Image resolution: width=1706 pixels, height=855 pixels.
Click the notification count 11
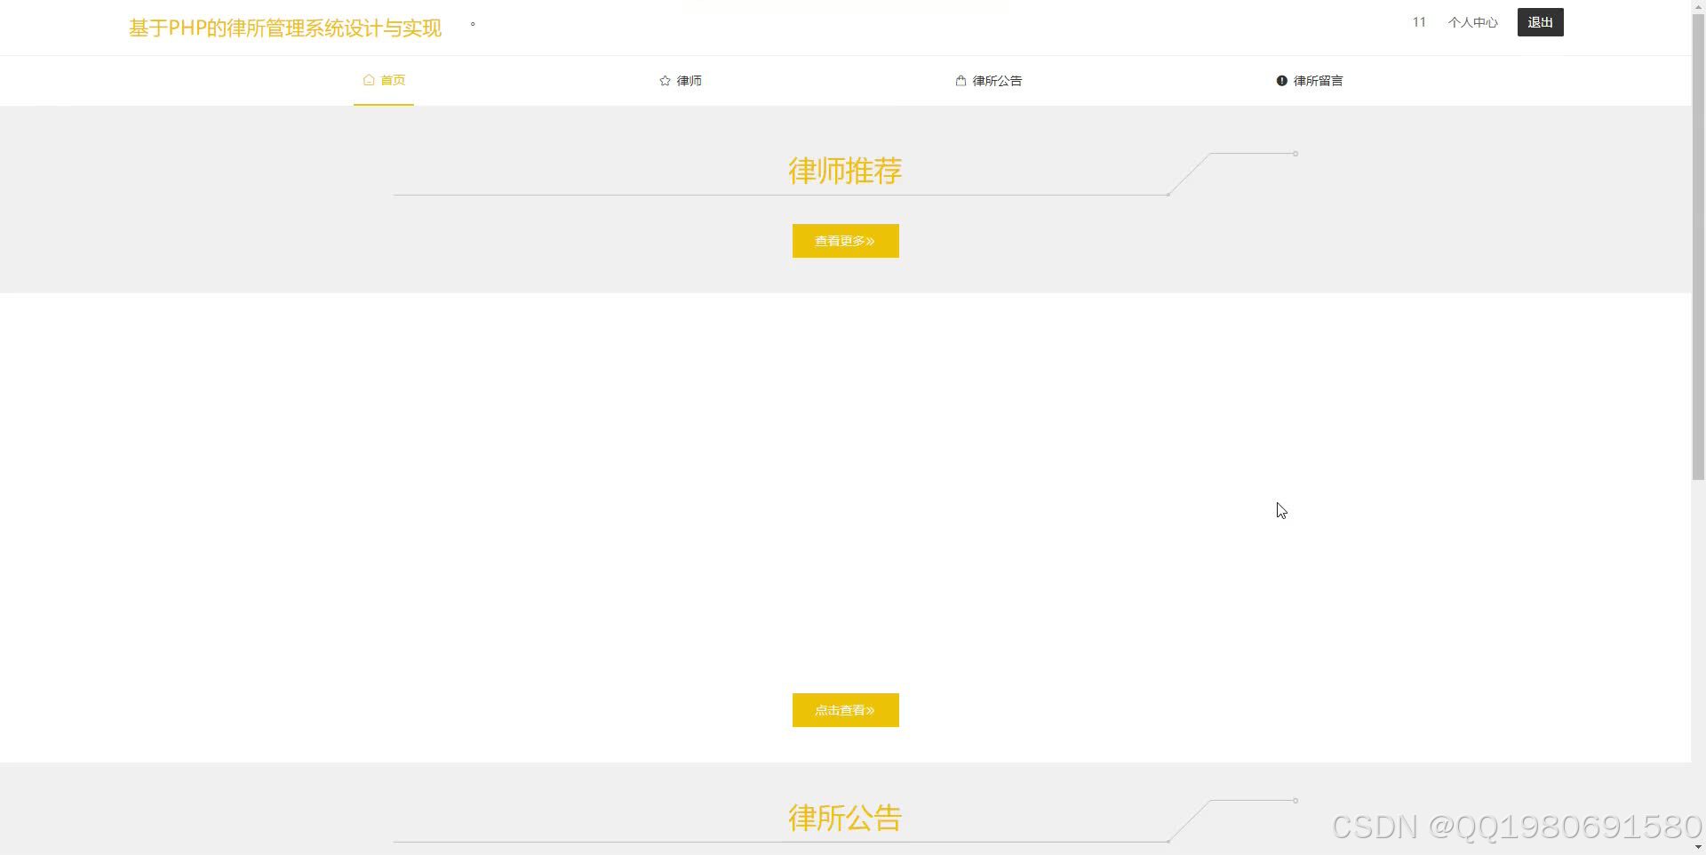click(1418, 21)
